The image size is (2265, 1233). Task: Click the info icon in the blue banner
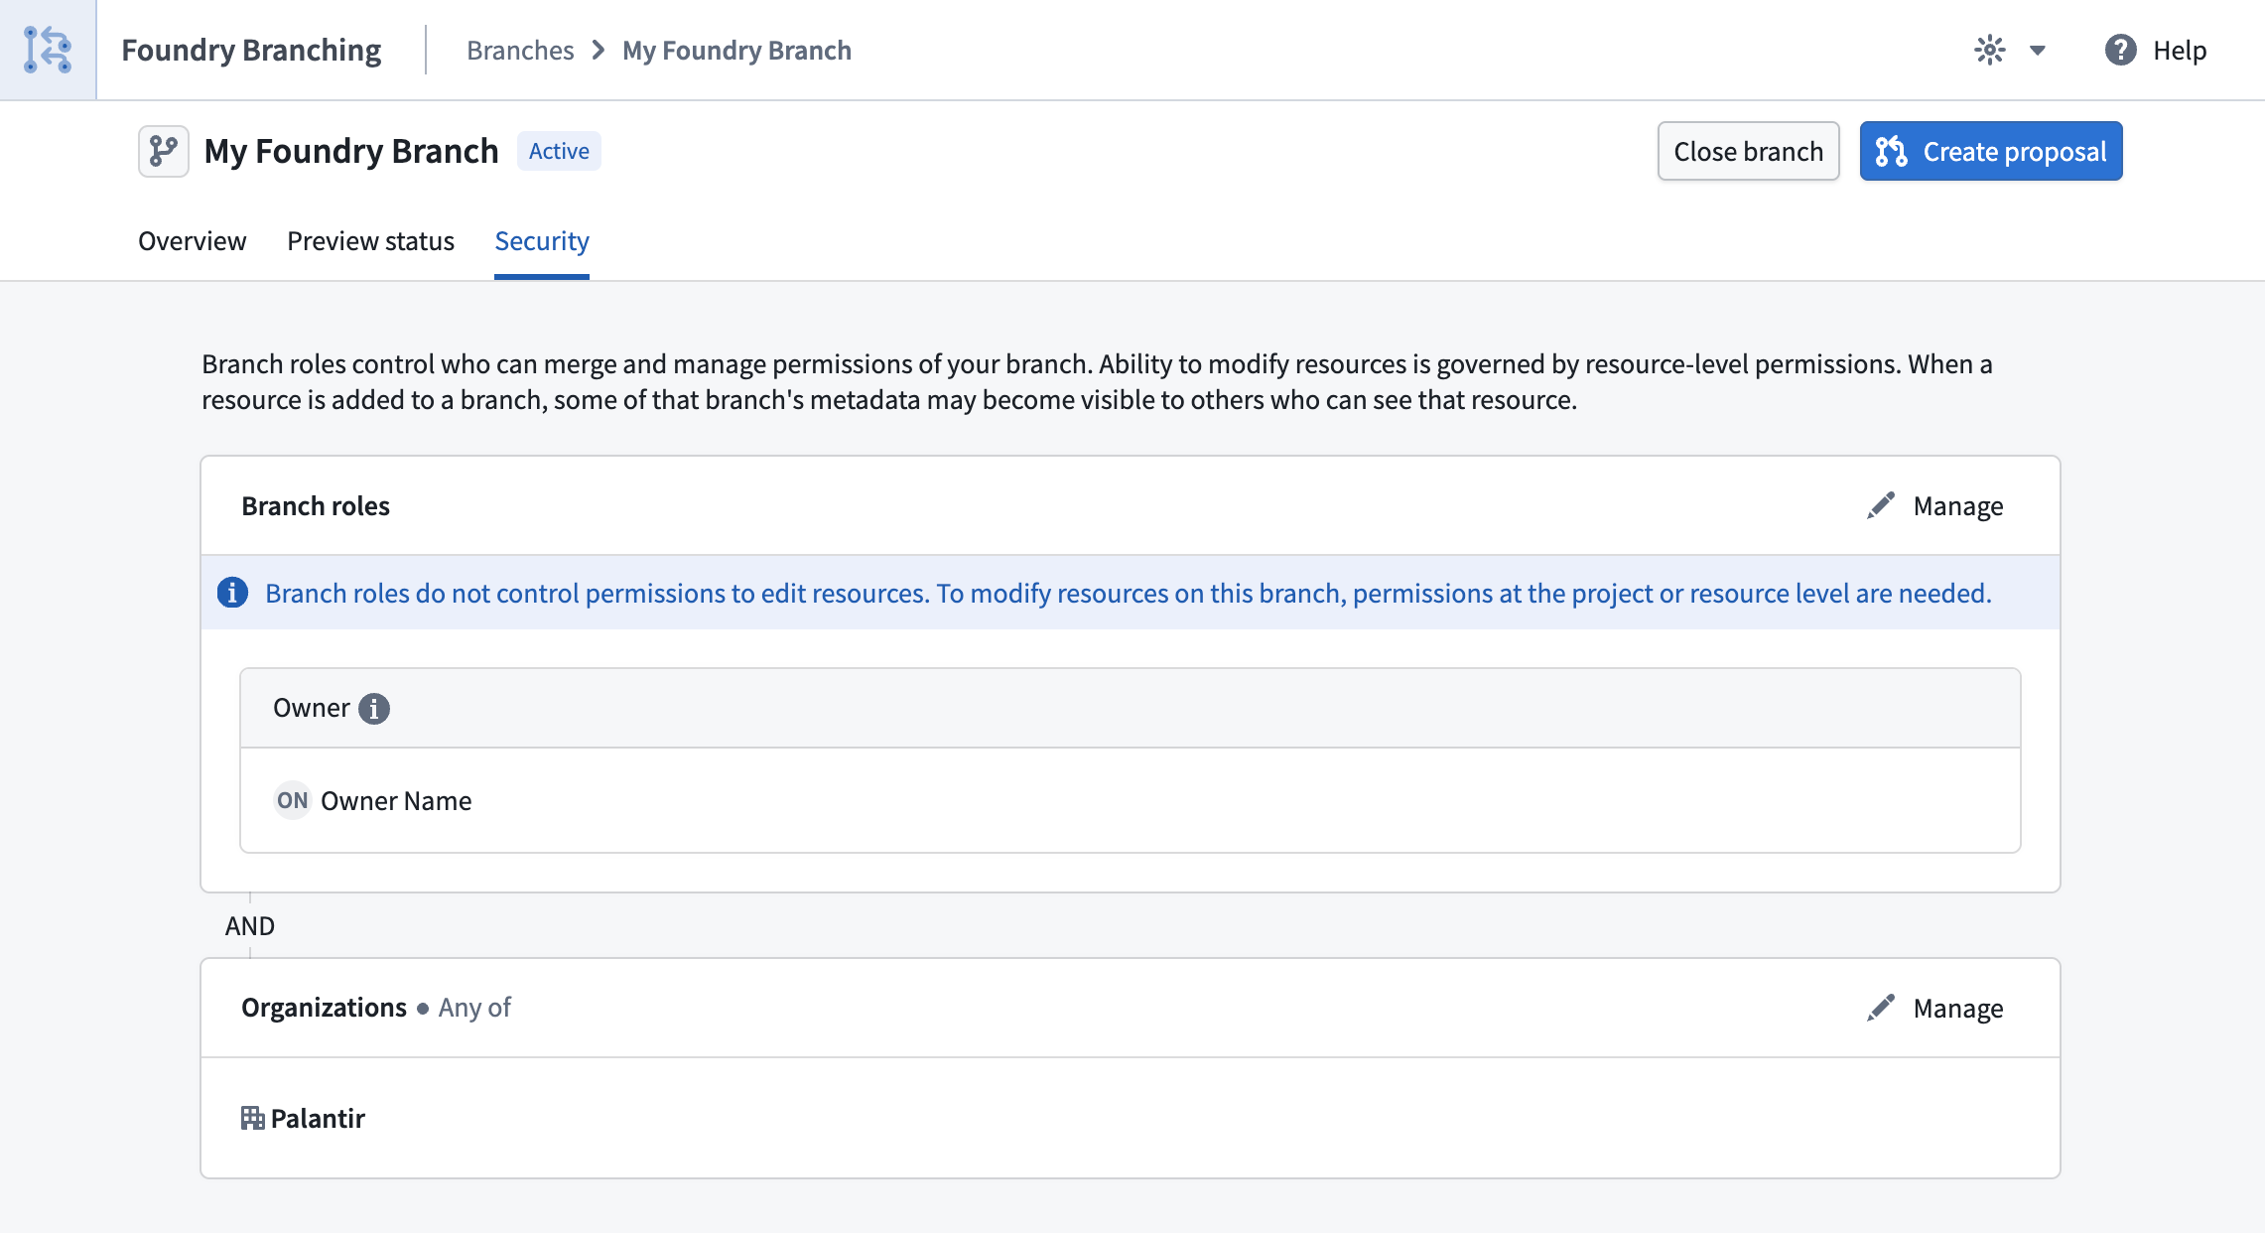231,593
